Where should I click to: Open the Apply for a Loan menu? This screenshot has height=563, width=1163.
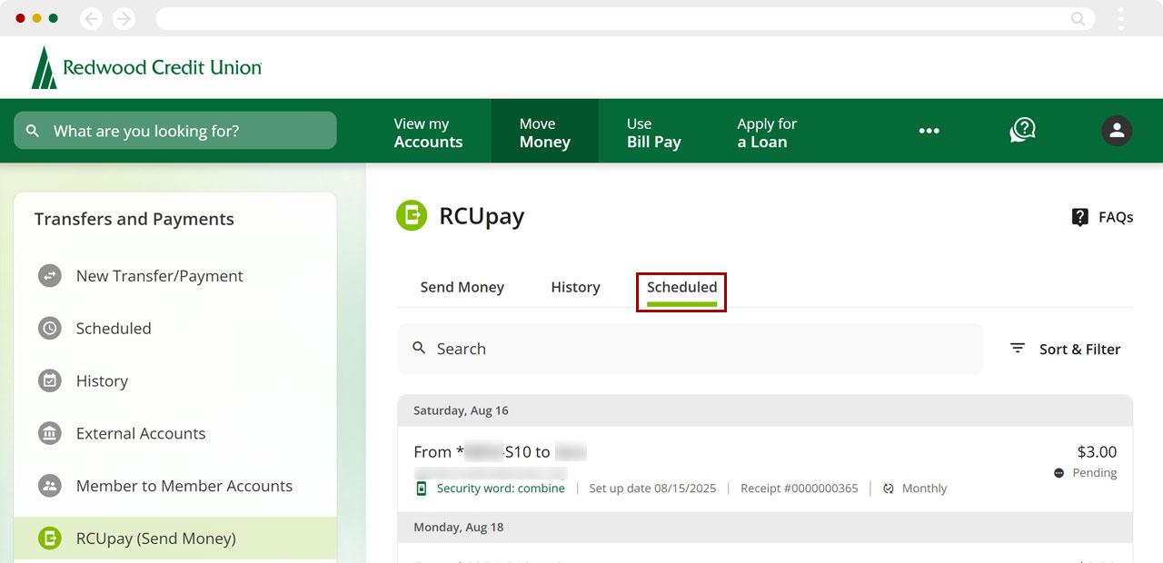click(767, 133)
